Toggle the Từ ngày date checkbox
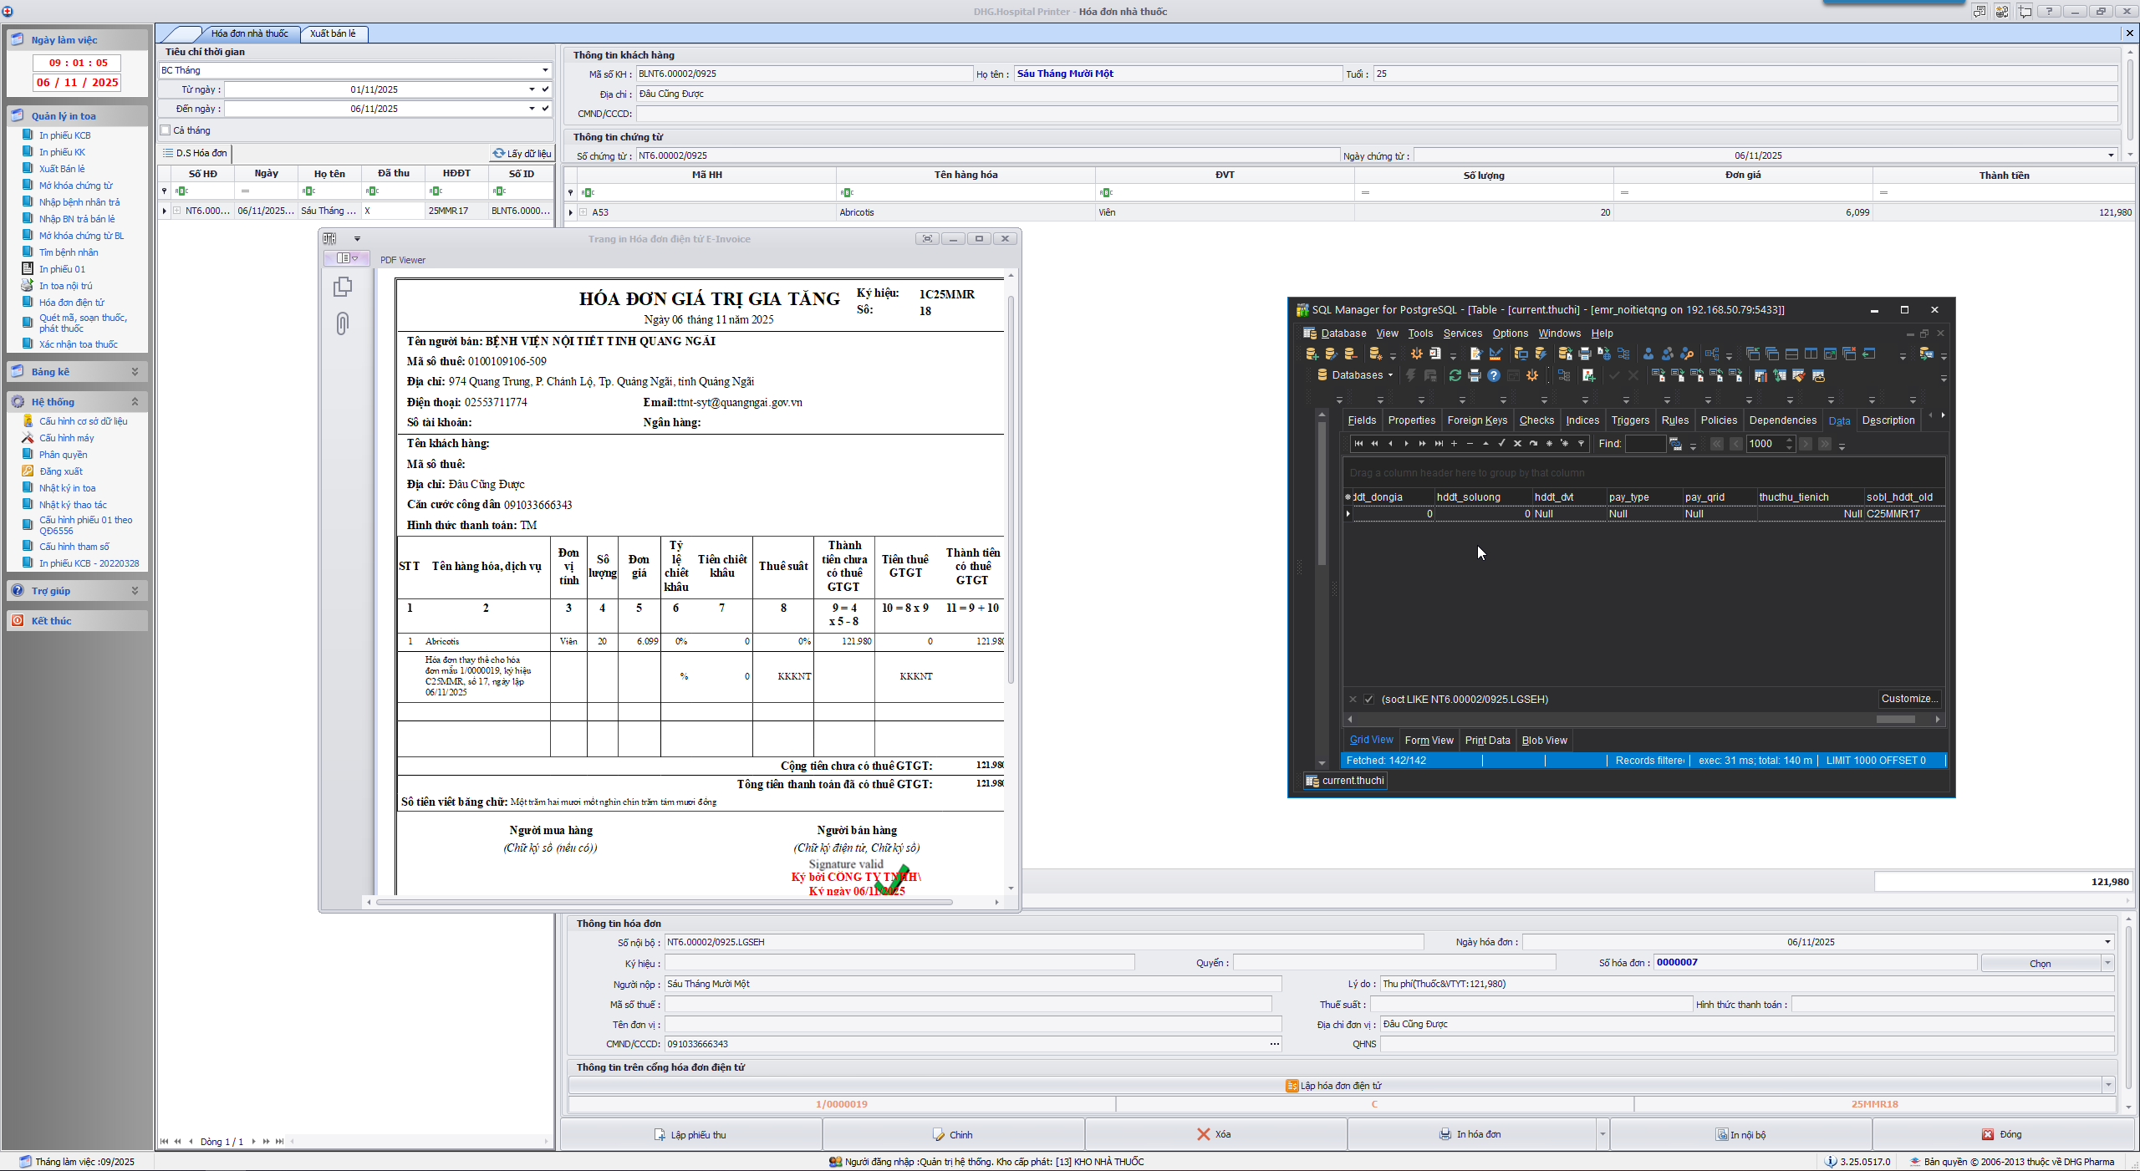Image resolution: width=2140 pixels, height=1171 pixels. click(x=545, y=89)
